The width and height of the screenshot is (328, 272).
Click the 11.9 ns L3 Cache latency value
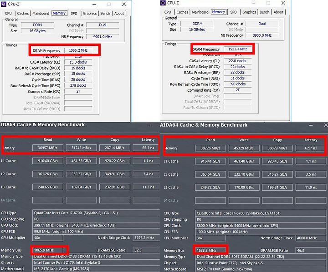click(x=311, y=188)
